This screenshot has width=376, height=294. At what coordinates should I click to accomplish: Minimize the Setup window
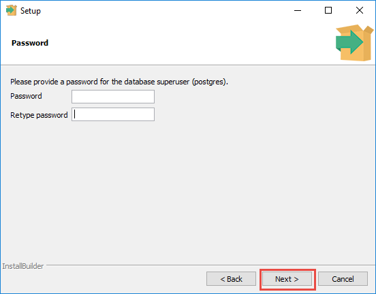click(298, 10)
